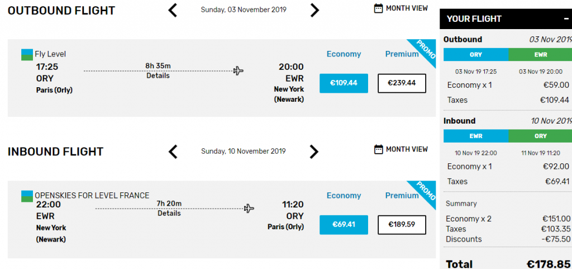This screenshot has height=269, width=572.
Task: Click the outbound EWR green tab
Action: coord(540,54)
